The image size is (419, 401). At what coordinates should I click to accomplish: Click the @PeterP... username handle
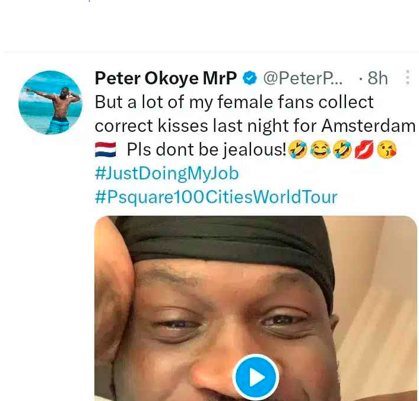(x=302, y=78)
